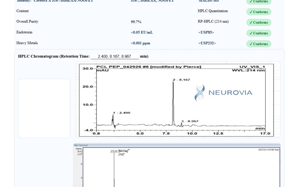Click the empty white box beside the chromatogram
299x187 pixels.
tap(44, 108)
